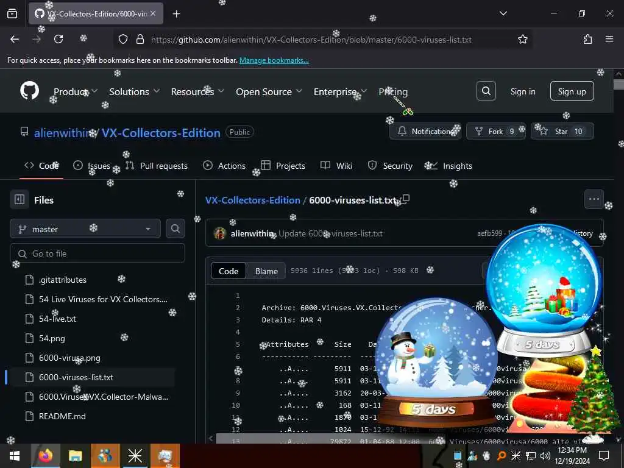
Task: Open 6000-virusa.png in file tree
Action: (x=69, y=358)
